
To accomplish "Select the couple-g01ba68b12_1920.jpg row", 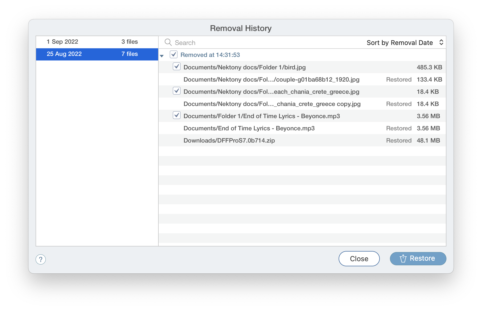I will click(x=302, y=80).
